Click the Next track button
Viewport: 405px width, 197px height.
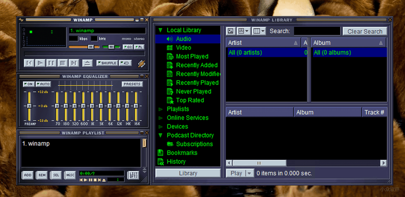pos(73,63)
